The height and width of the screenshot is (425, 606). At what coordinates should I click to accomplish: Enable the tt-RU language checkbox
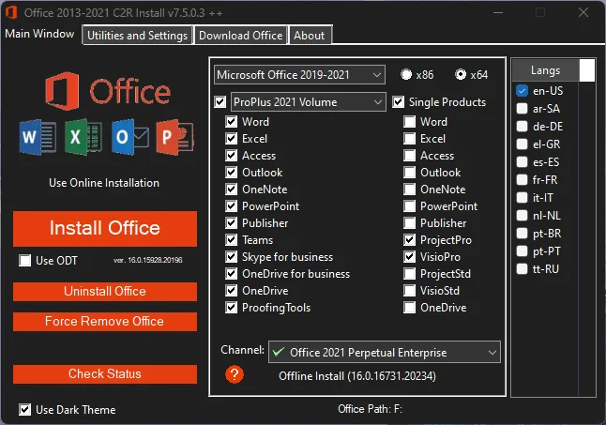pos(523,269)
